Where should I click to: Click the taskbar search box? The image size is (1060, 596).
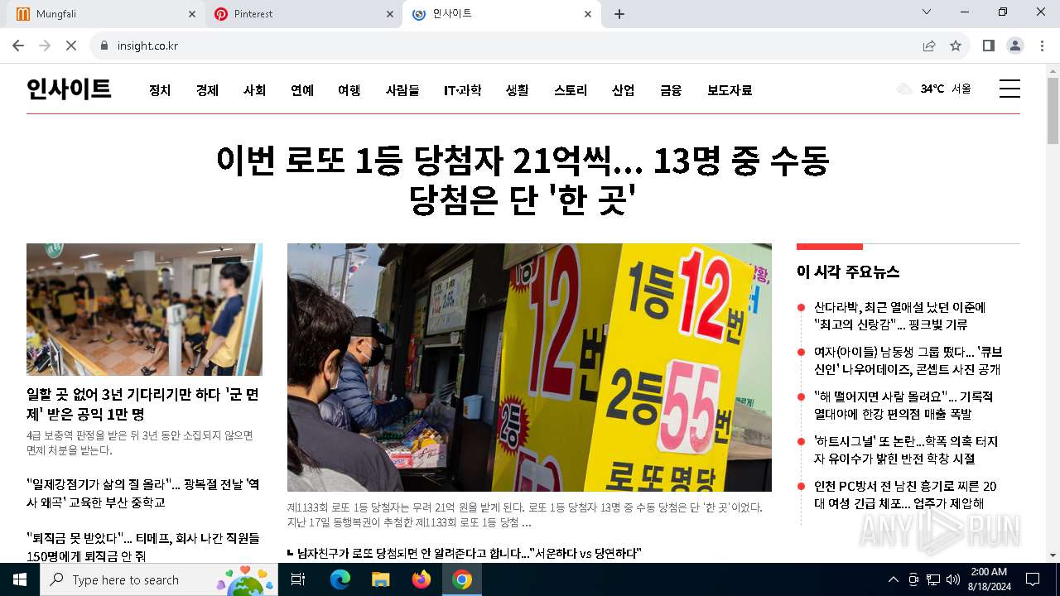coord(159,579)
